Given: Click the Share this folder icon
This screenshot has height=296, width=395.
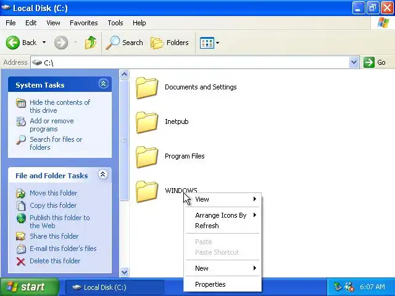Looking at the screenshot, I should click(x=20, y=236).
